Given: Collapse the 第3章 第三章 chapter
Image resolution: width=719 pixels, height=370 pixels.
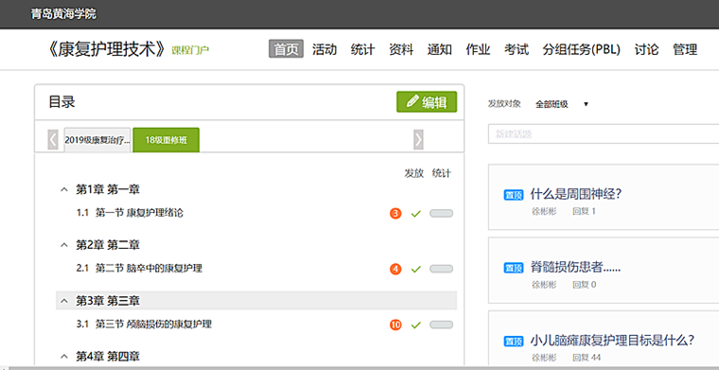Looking at the screenshot, I should click(x=64, y=301).
